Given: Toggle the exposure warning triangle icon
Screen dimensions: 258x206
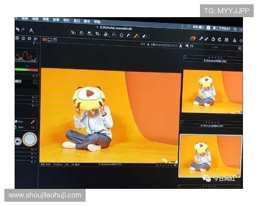Looking at the screenshot, I should [235, 40].
